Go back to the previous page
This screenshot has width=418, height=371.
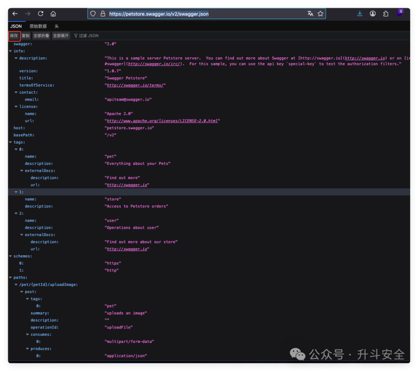[x=15, y=14]
